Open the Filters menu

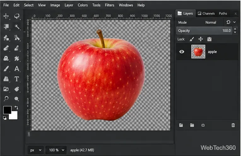[109, 5]
